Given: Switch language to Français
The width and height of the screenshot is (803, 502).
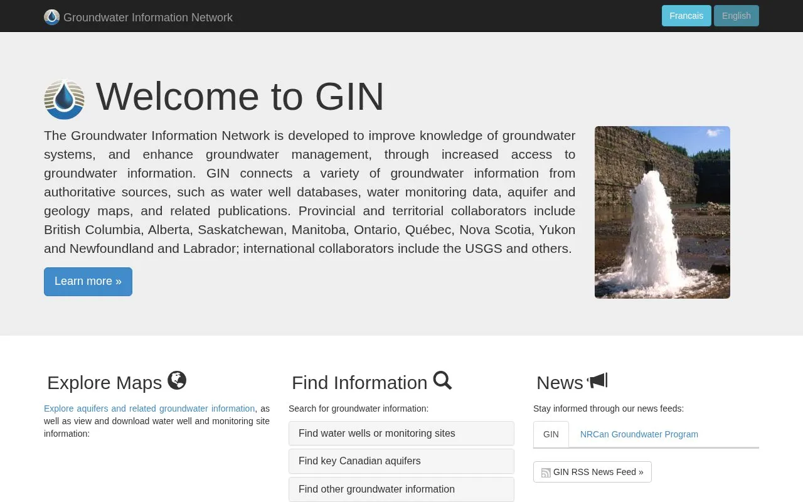Looking at the screenshot, I should point(686,16).
